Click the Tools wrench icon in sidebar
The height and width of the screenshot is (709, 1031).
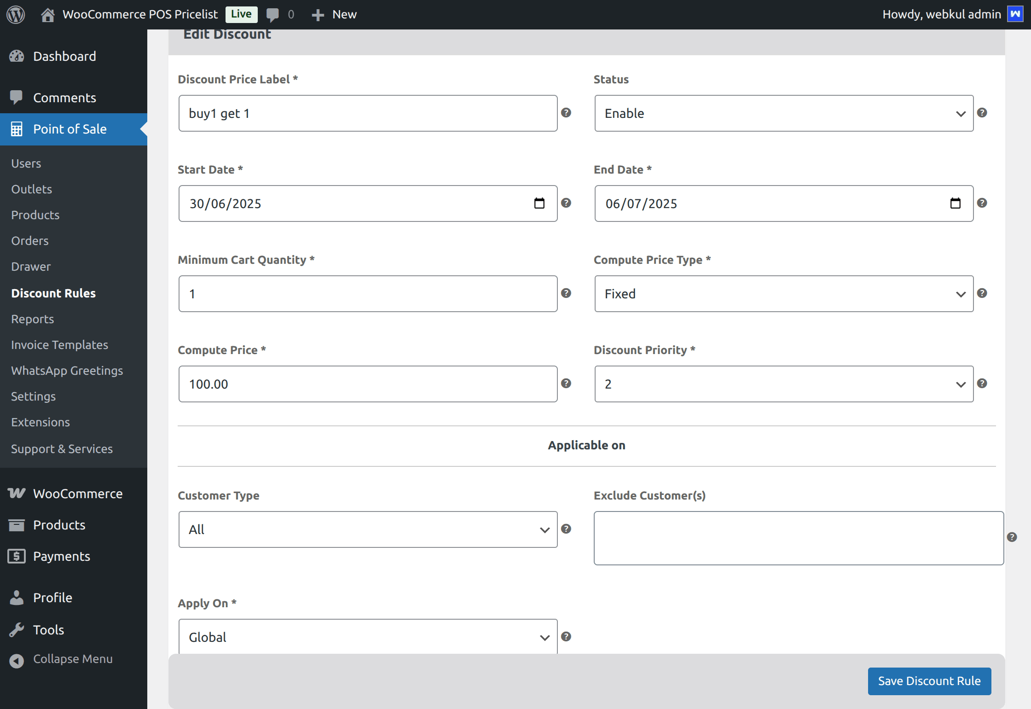[x=17, y=629]
